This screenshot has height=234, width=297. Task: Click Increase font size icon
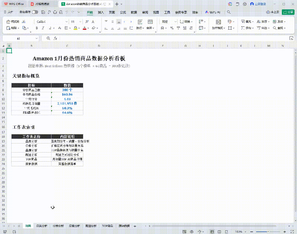pyautogui.click(x=87, y=22)
